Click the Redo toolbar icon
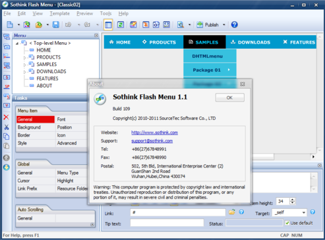 87,24
